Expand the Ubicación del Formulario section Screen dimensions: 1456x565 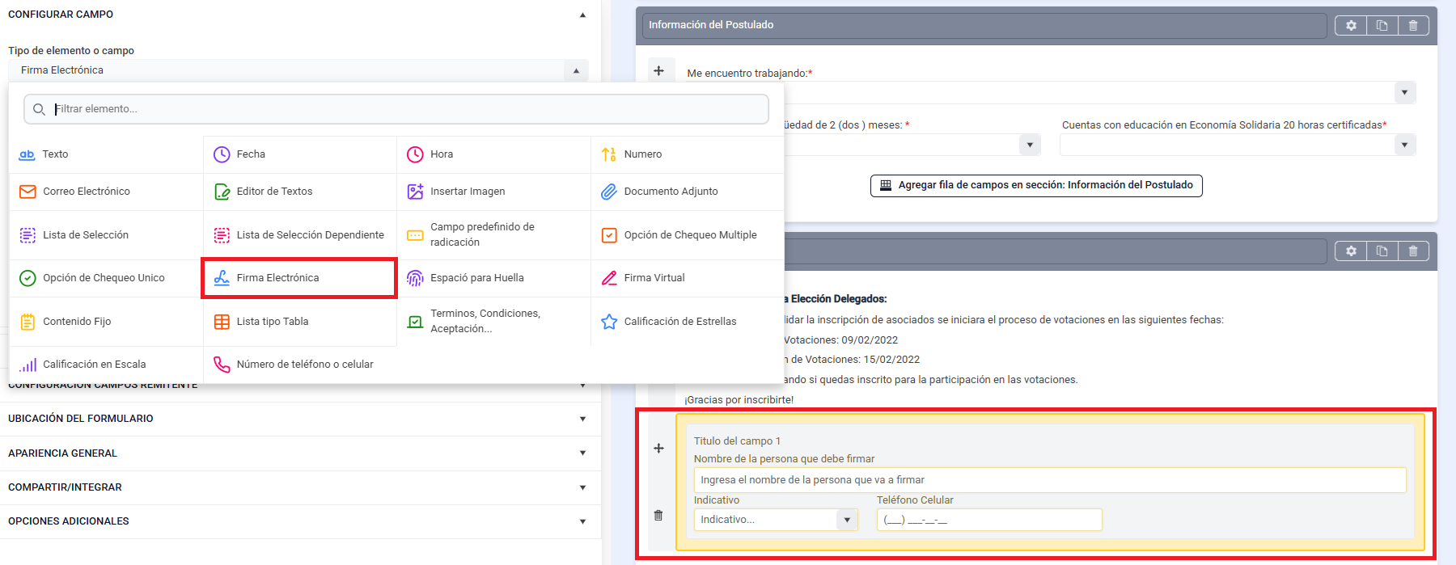[x=299, y=419]
